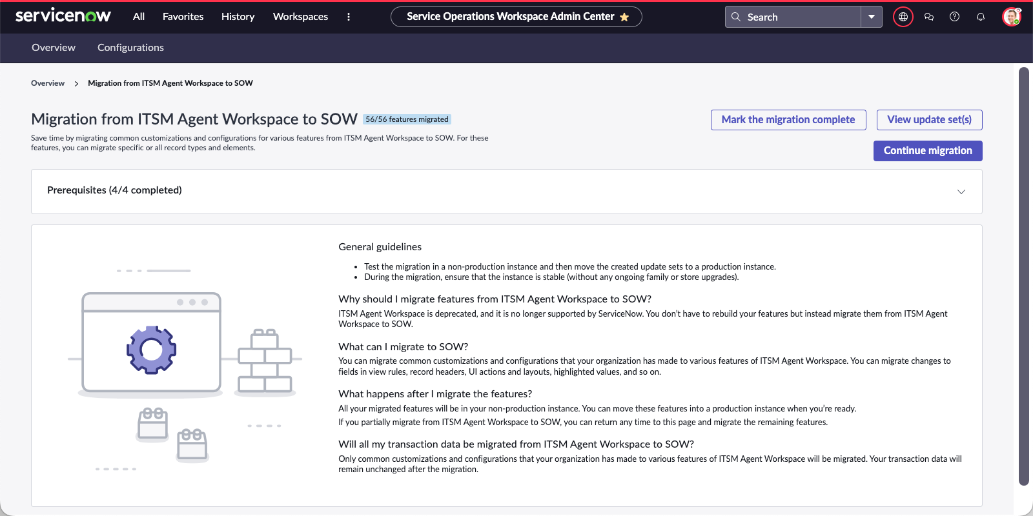Open the user profile avatar
The width and height of the screenshot is (1033, 516).
[x=1011, y=17]
